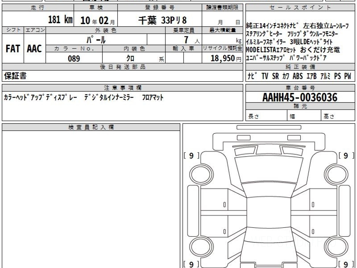The height and width of the screenshot is (268, 357).
Task: Click sales point "3眼LDEヘッドライト"
Action: (x=311, y=42)
